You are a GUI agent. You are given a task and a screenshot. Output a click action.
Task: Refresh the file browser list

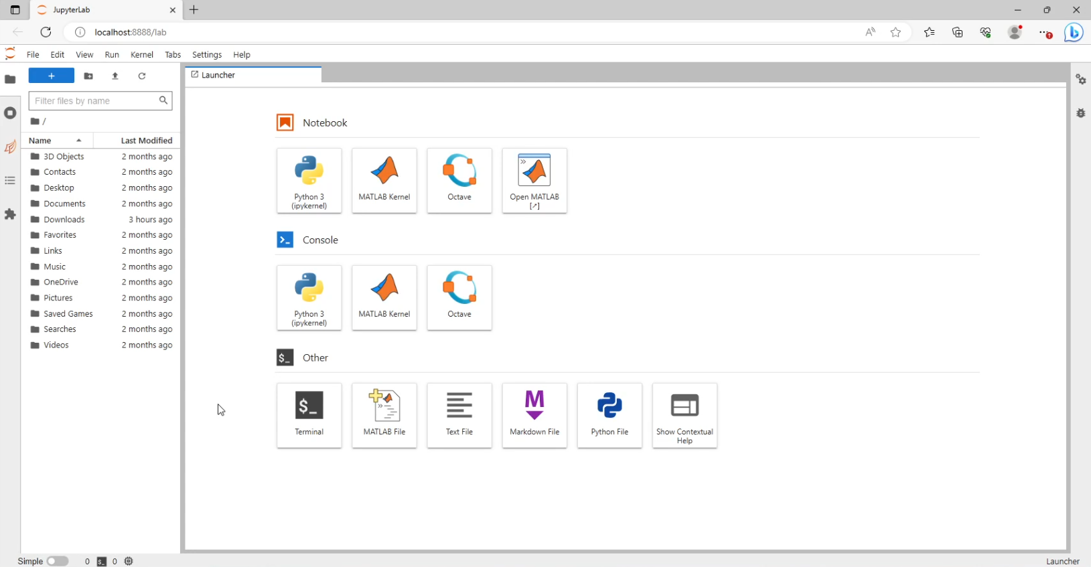click(x=142, y=76)
